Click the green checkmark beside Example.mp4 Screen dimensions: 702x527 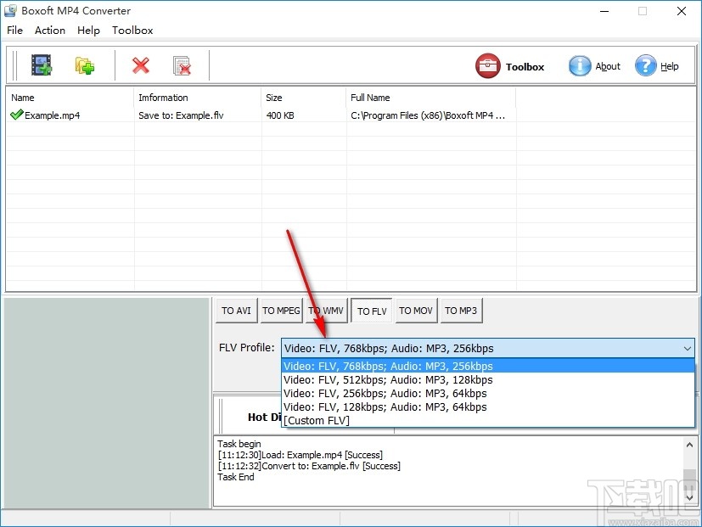point(14,115)
